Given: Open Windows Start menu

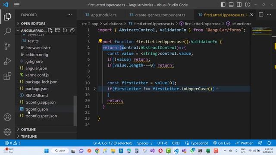Looking at the screenshot, I should [47, 151].
